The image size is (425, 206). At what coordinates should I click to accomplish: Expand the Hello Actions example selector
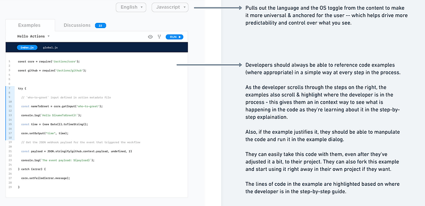click(x=33, y=36)
